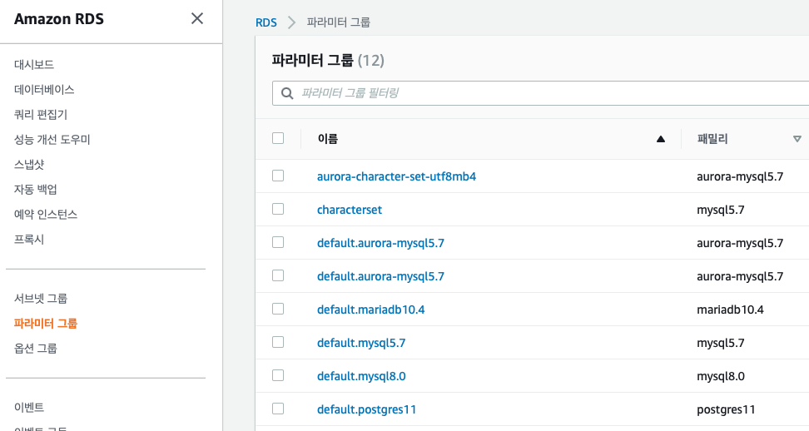The width and height of the screenshot is (809, 431).
Task: Select checkbox for default.mariadb10.4
Action: (x=278, y=309)
